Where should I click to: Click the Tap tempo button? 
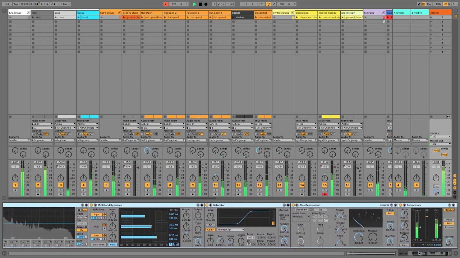(16, 4)
